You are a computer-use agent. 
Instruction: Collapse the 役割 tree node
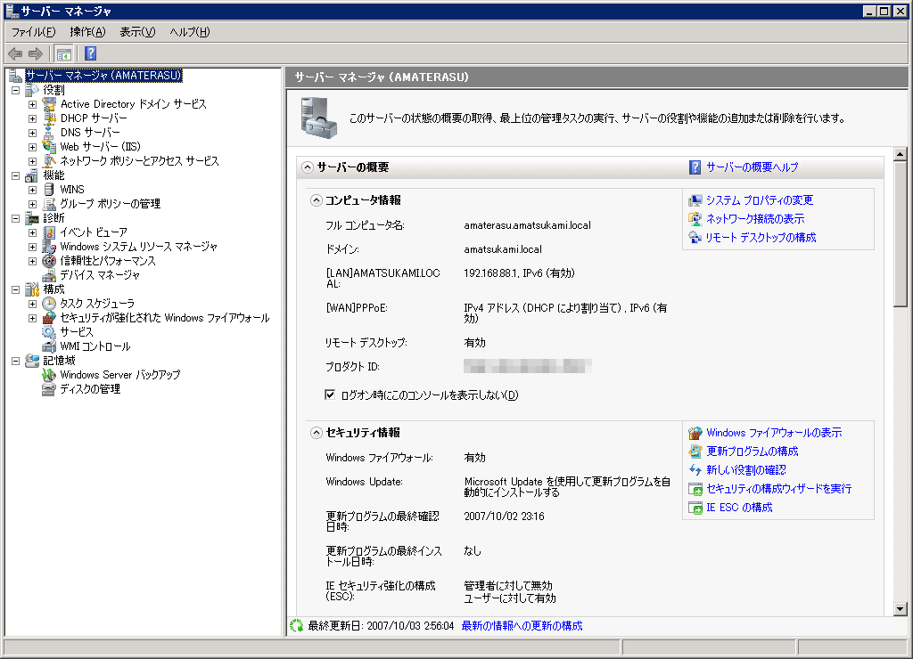click(x=15, y=90)
